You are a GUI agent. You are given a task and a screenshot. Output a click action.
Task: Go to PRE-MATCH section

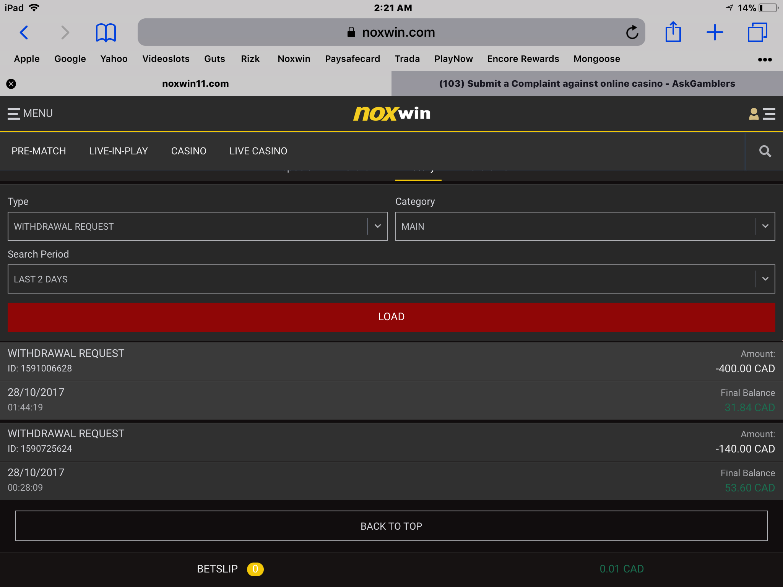tap(39, 151)
